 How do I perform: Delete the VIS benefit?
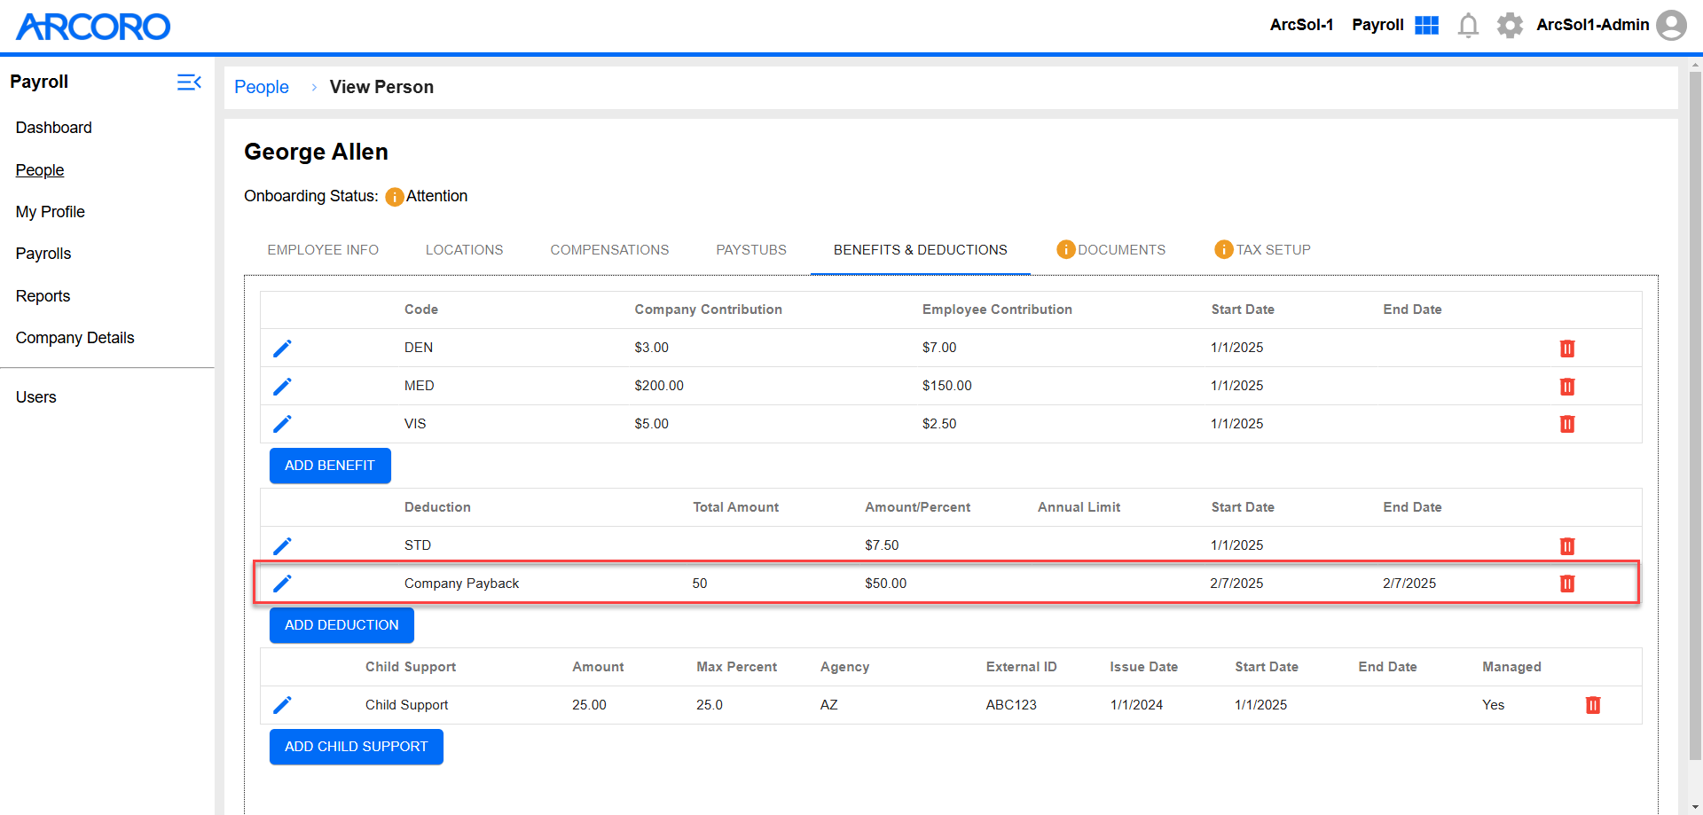pyautogui.click(x=1567, y=424)
